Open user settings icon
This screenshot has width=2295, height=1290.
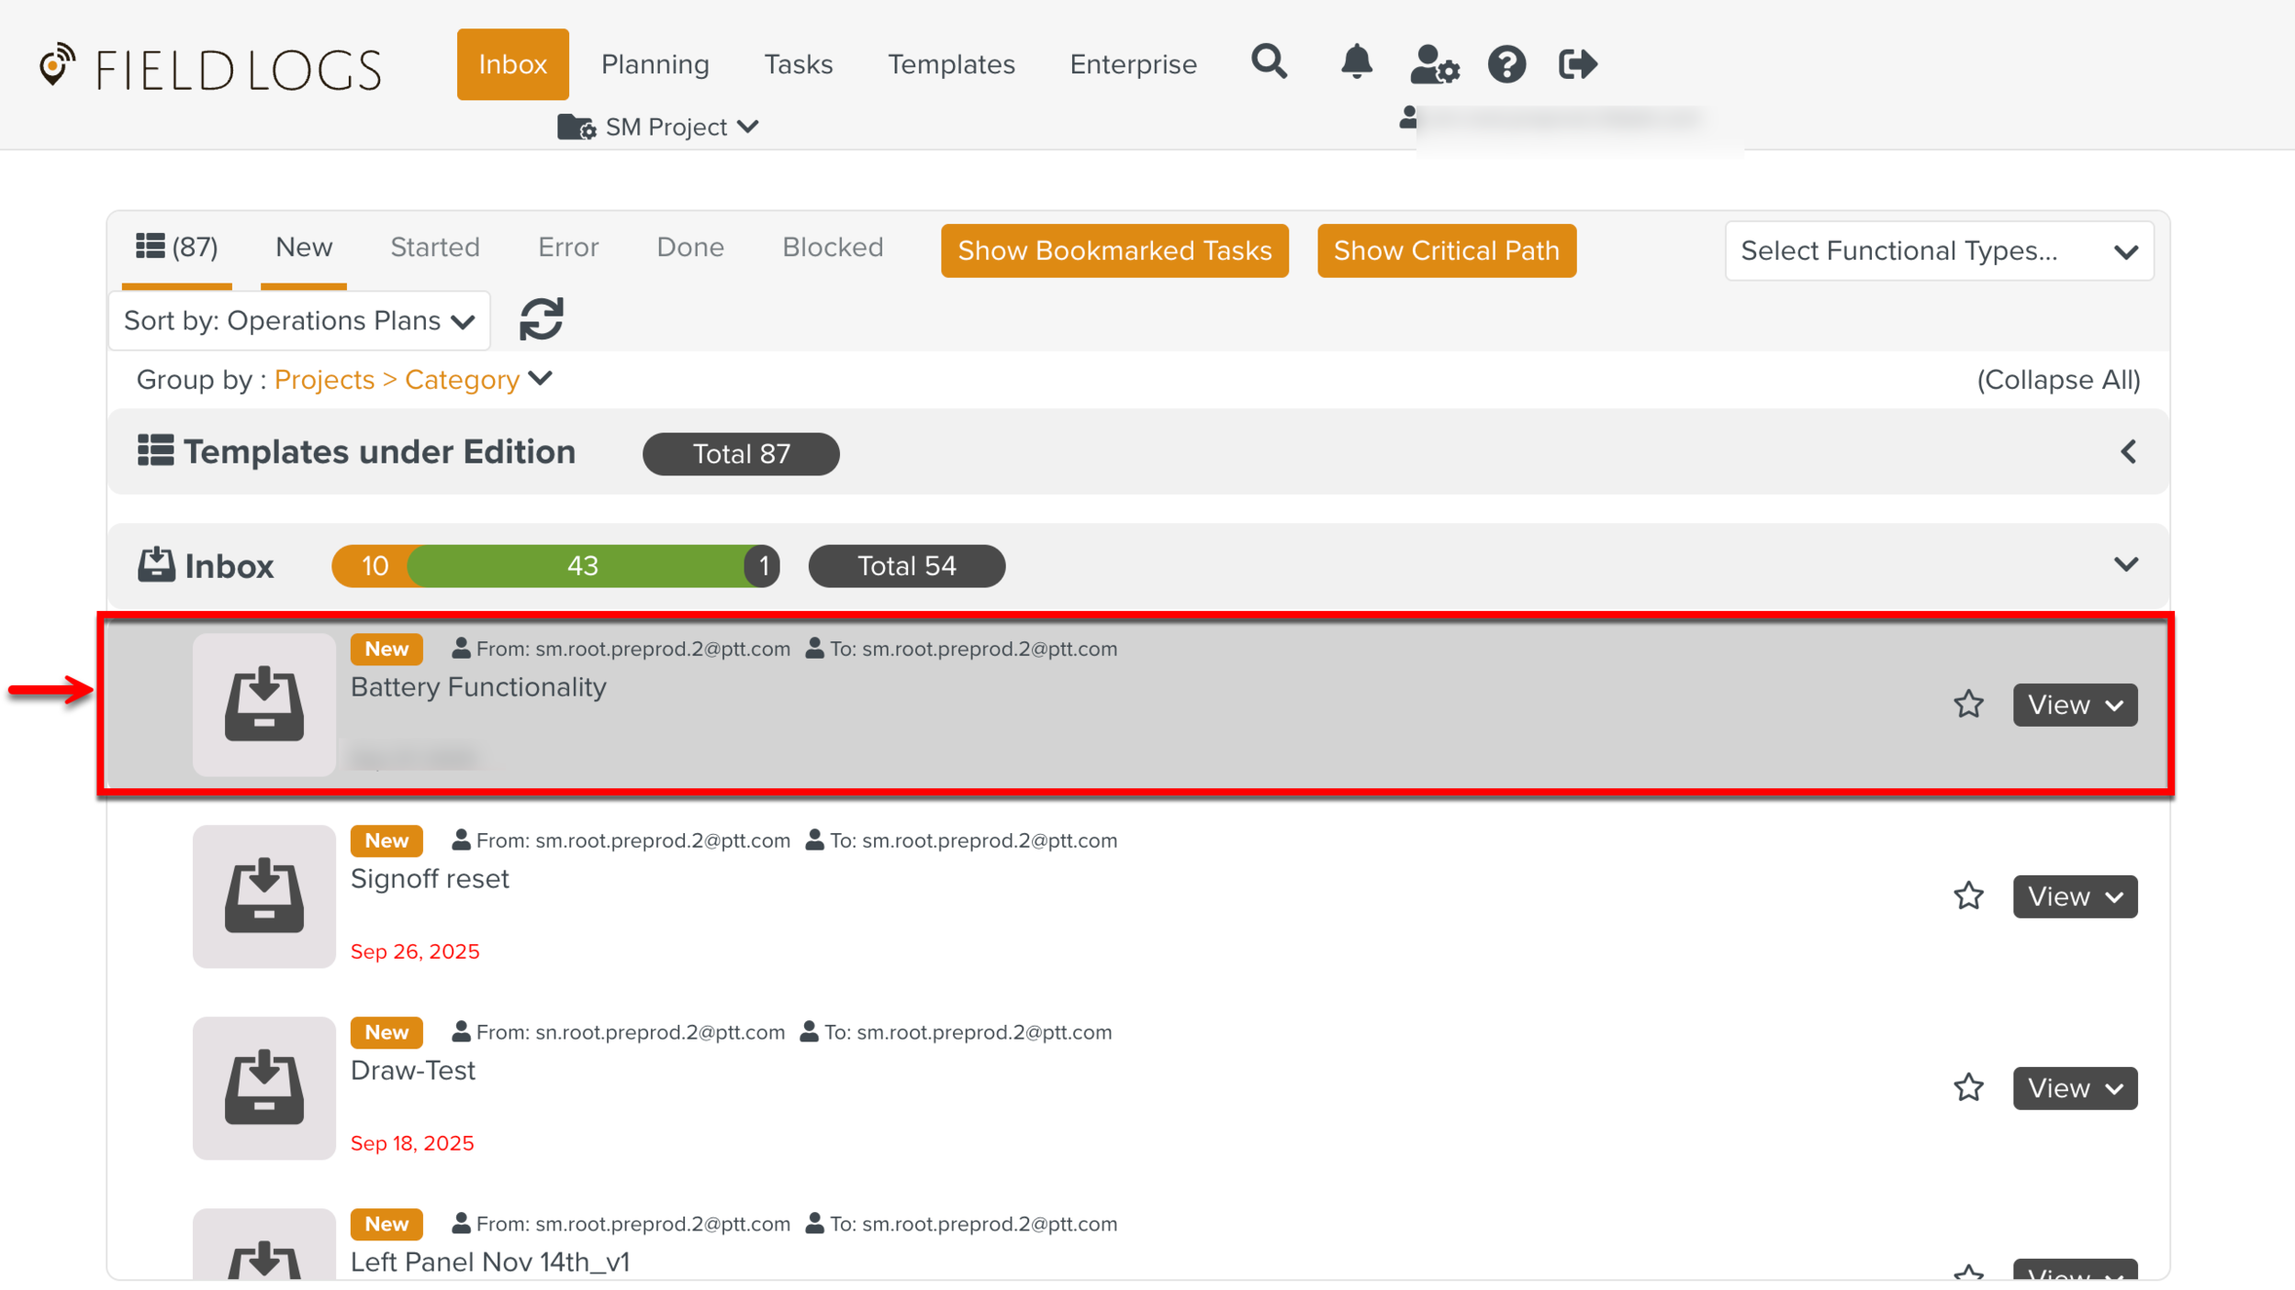(x=1434, y=64)
